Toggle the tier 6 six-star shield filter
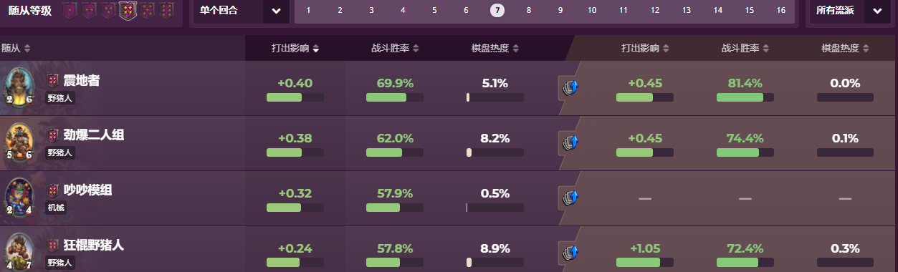The image size is (898, 272). pos(166,11)
